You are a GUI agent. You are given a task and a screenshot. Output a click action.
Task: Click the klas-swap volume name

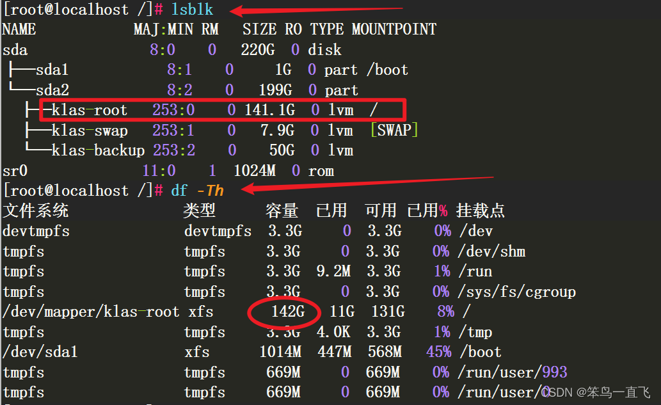click(90, 131)
